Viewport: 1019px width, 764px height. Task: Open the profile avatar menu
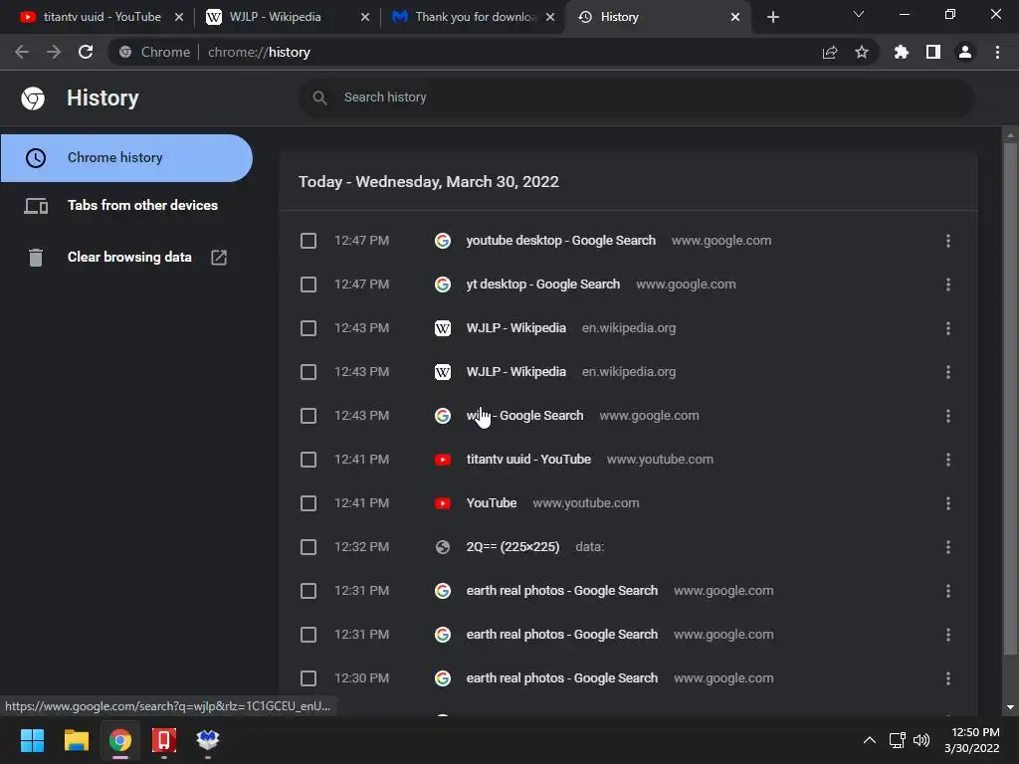point(965,52)
